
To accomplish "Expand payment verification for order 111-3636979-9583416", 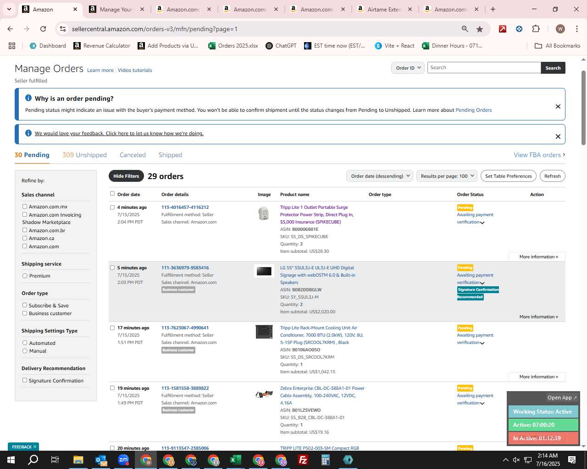I will click(482, 283).
